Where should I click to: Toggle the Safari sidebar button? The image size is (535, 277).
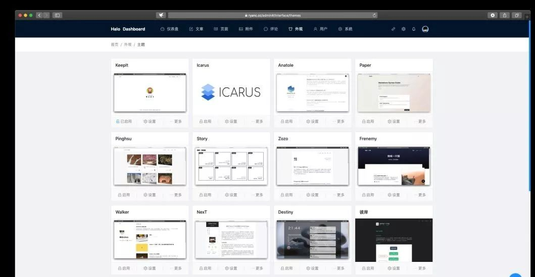click(x=57, y=15)
